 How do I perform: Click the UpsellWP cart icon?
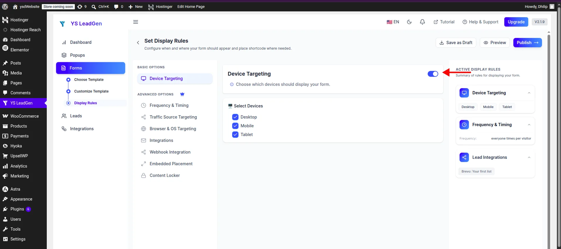[x=5, y=156]
